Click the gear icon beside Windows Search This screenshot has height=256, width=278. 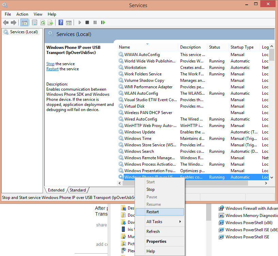(121, 151)
